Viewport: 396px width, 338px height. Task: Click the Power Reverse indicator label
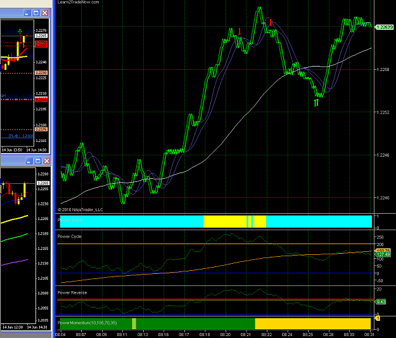click(72, 292)
